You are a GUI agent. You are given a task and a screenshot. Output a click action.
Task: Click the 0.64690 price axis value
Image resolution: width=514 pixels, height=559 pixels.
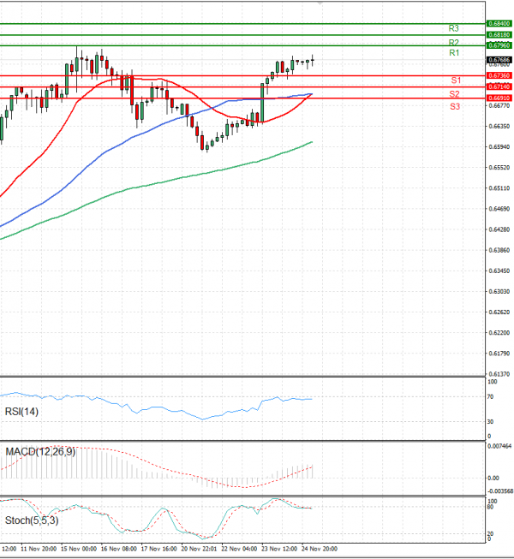[x=499, y=209]
